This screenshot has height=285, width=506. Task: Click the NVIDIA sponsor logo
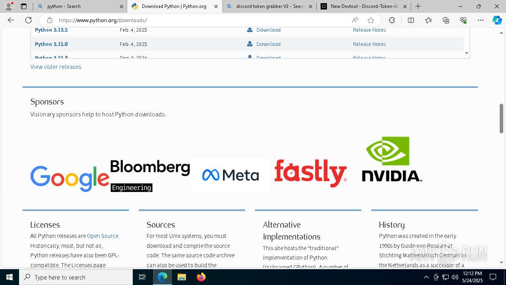click(392, 159)
